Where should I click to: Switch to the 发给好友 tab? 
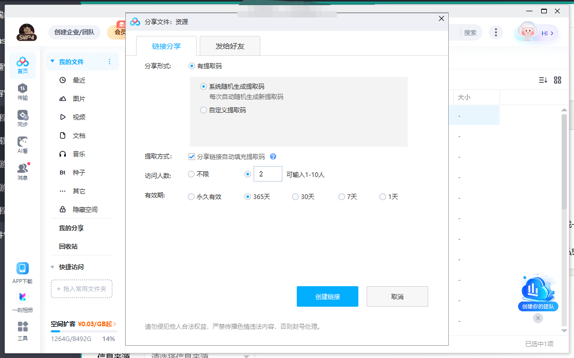coord(230,46)
